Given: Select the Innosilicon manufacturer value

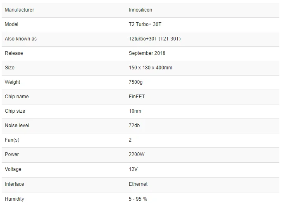Looking at the screenshot, I should pyautogui.click(x=140, y=10).
